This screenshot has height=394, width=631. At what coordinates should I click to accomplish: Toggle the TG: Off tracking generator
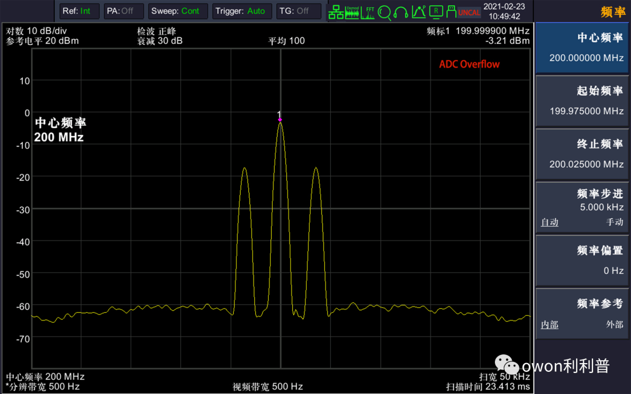tap(299, 11)
